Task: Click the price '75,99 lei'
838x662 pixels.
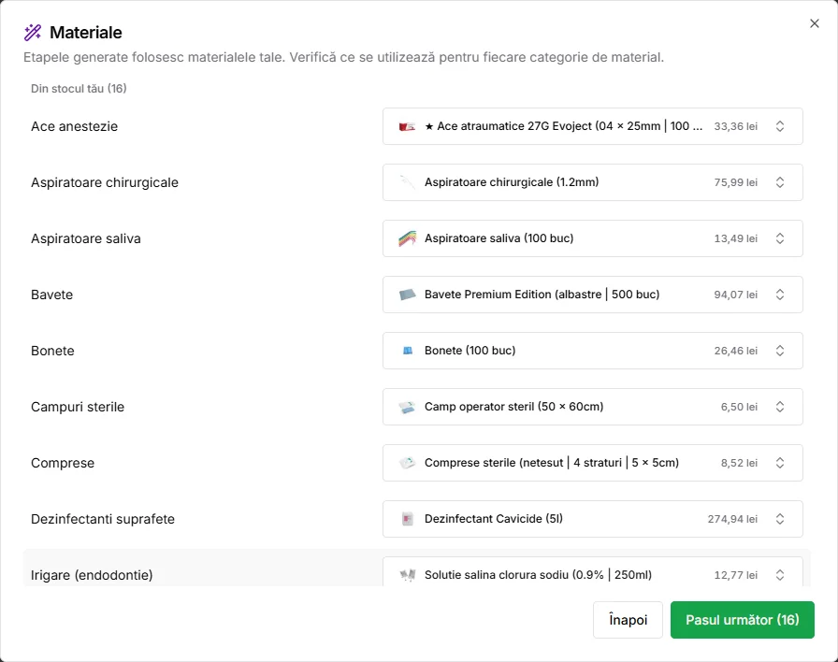Action: point(736,182)
